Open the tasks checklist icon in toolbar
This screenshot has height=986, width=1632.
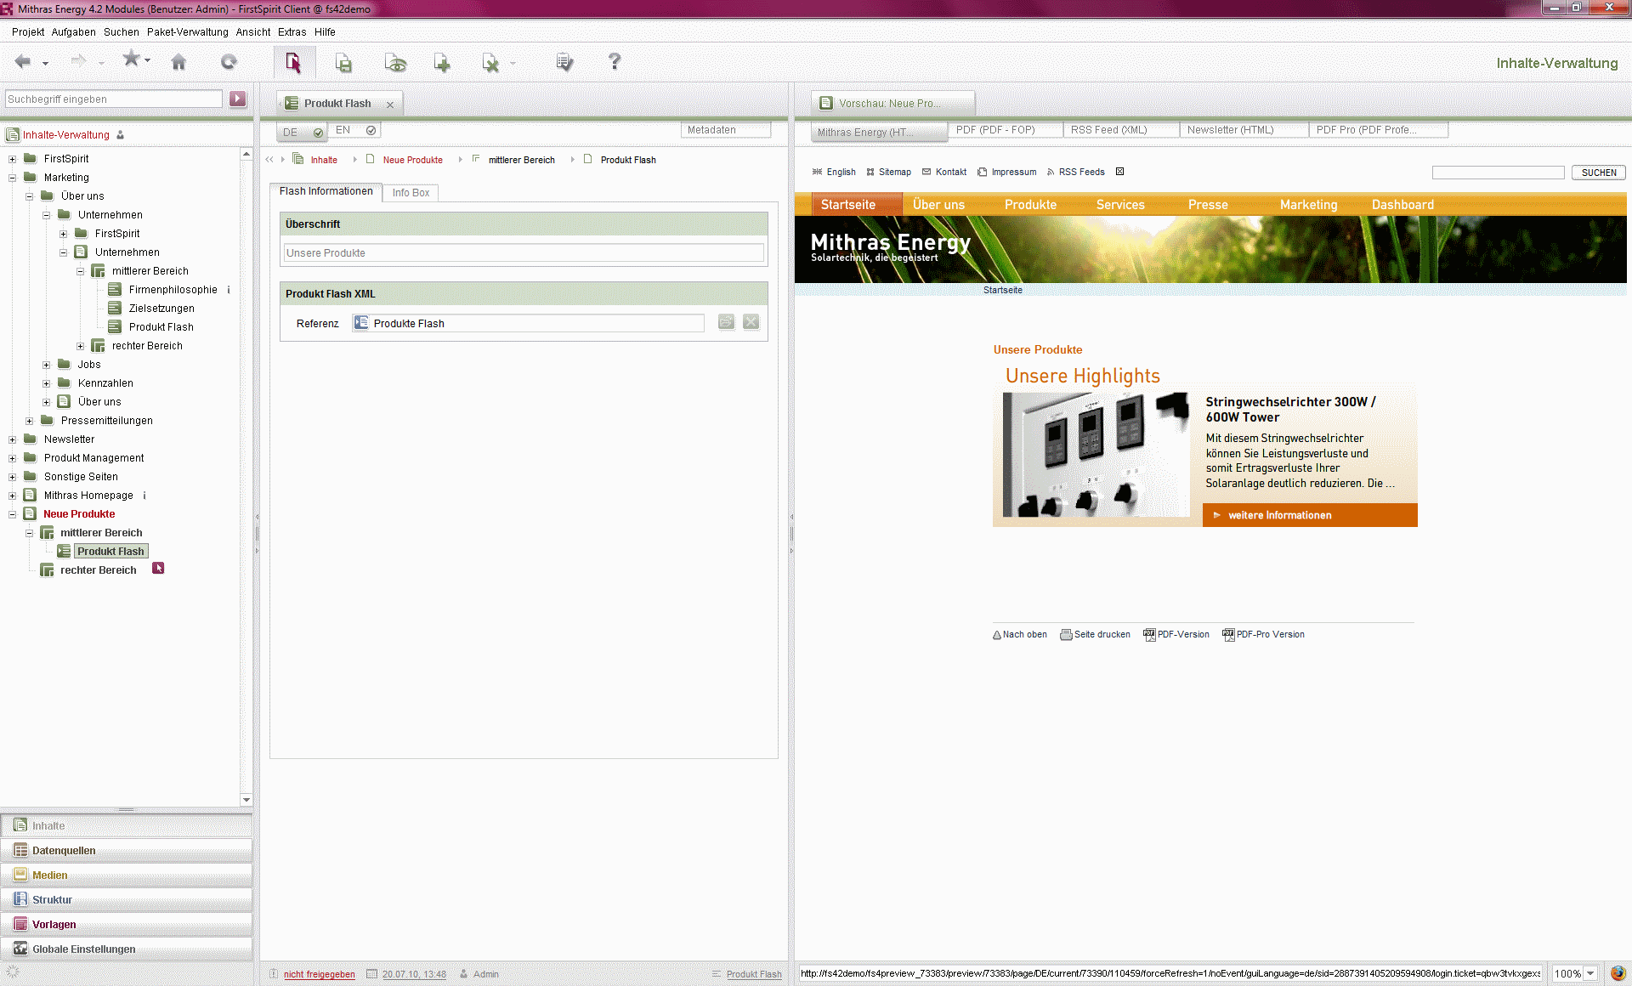coord(564,62)
